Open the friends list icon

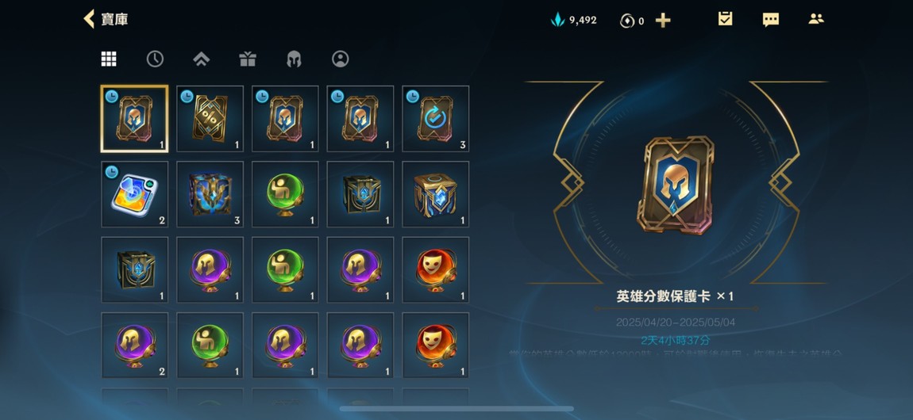pyautogui.click(x=816, y=19)
